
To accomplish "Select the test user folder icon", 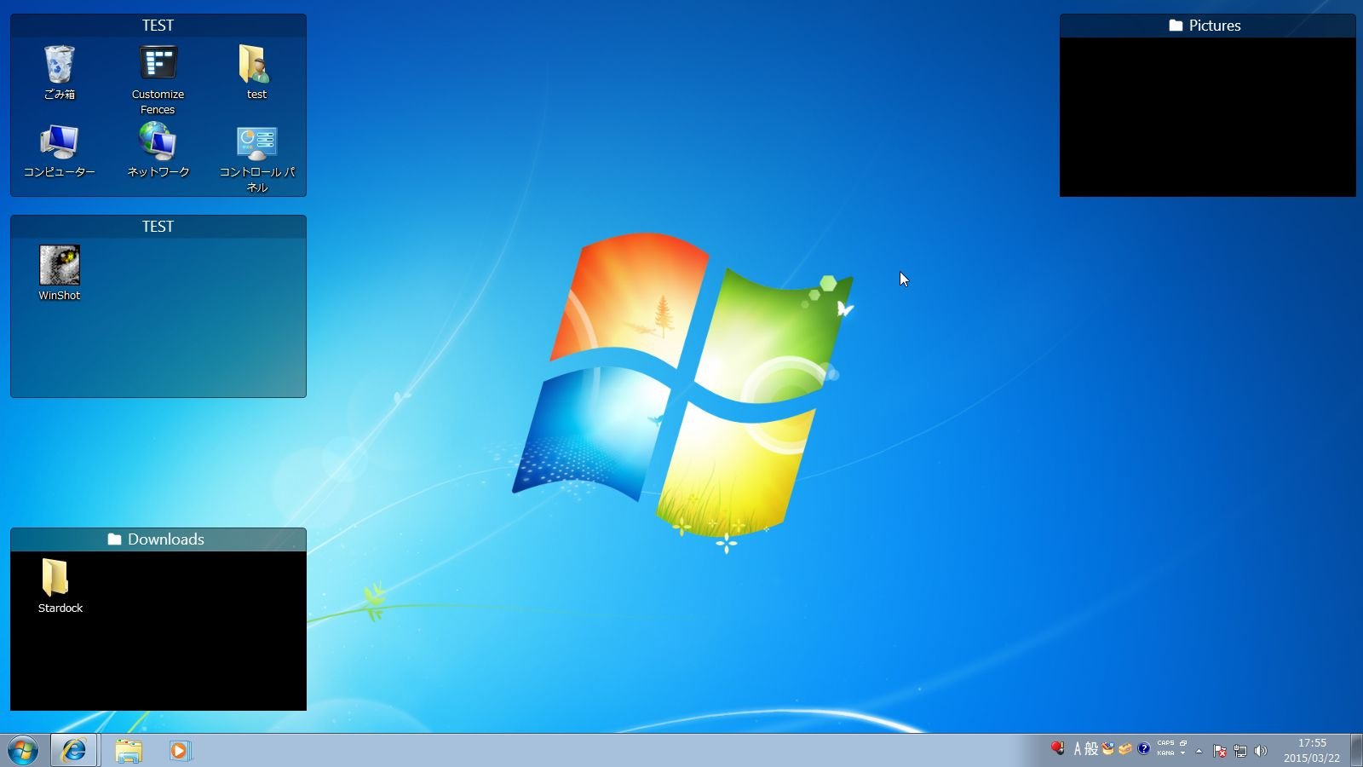I will click(x=256, y=72).
